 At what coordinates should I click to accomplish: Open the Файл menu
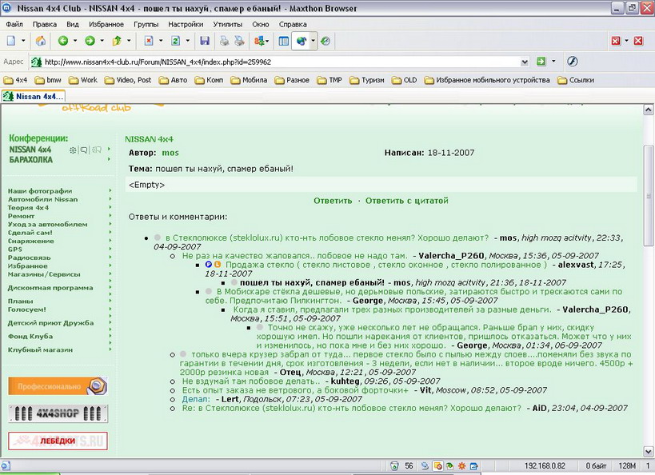(x=14, y=24)
